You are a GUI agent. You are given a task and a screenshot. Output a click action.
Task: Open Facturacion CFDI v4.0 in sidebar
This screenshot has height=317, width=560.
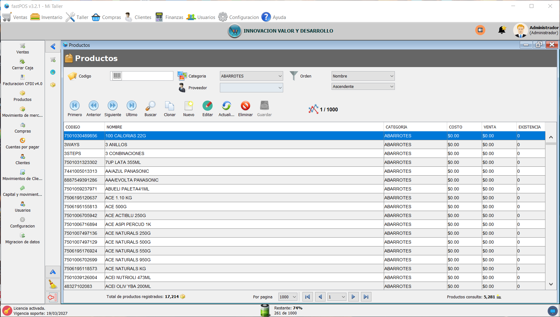click(22, 80)
